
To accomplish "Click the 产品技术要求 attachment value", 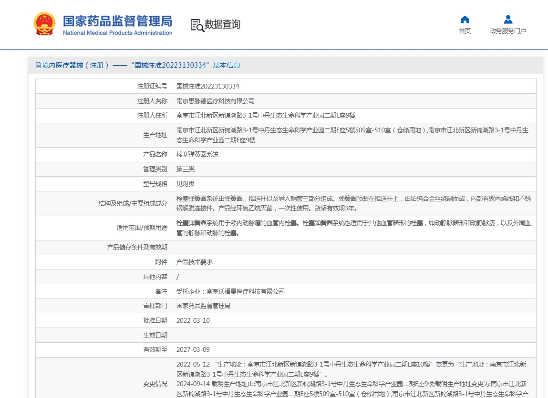I will (x=194, y=262).
